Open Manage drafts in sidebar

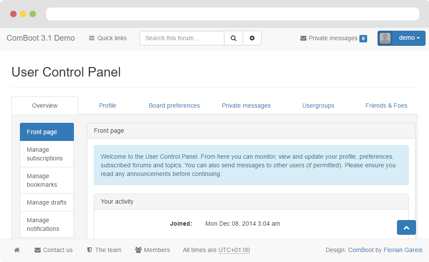pyautogui.click(x=47, y=202)
